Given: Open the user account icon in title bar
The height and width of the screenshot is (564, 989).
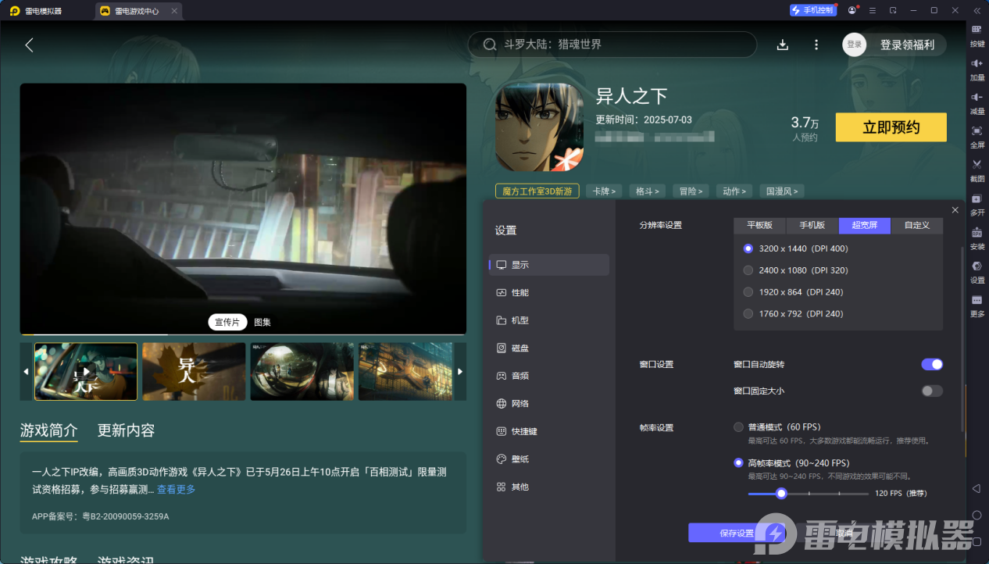Looking at the screenshot, I should click(x=852, y=11).
